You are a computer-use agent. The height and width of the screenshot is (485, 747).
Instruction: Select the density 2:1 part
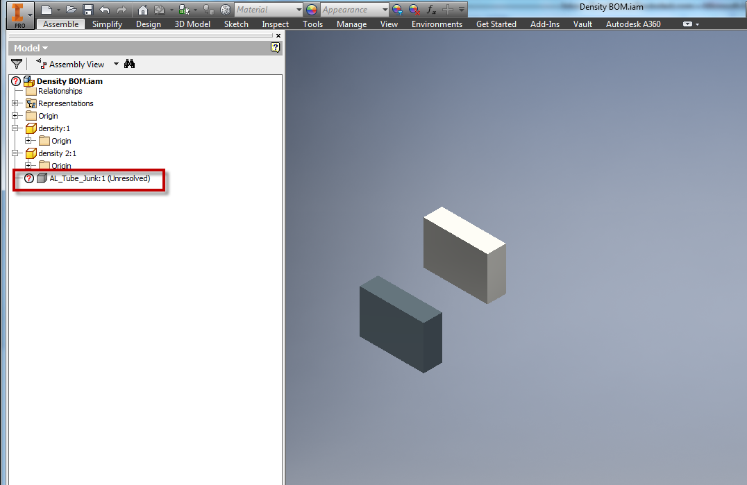[x=57, y=153]
